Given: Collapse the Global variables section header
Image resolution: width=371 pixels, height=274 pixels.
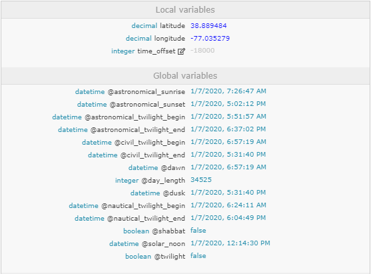Looking at the screenshot, I should coord(185,76).
